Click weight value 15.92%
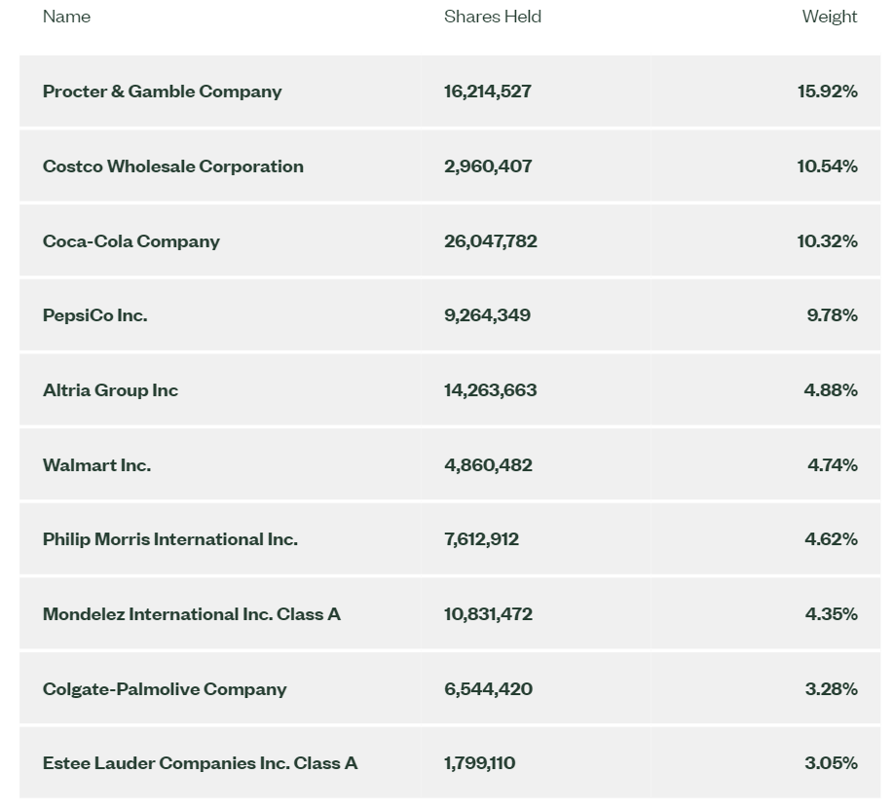Image resolution: width=893 pixels, height=811 pixels. 828,92
